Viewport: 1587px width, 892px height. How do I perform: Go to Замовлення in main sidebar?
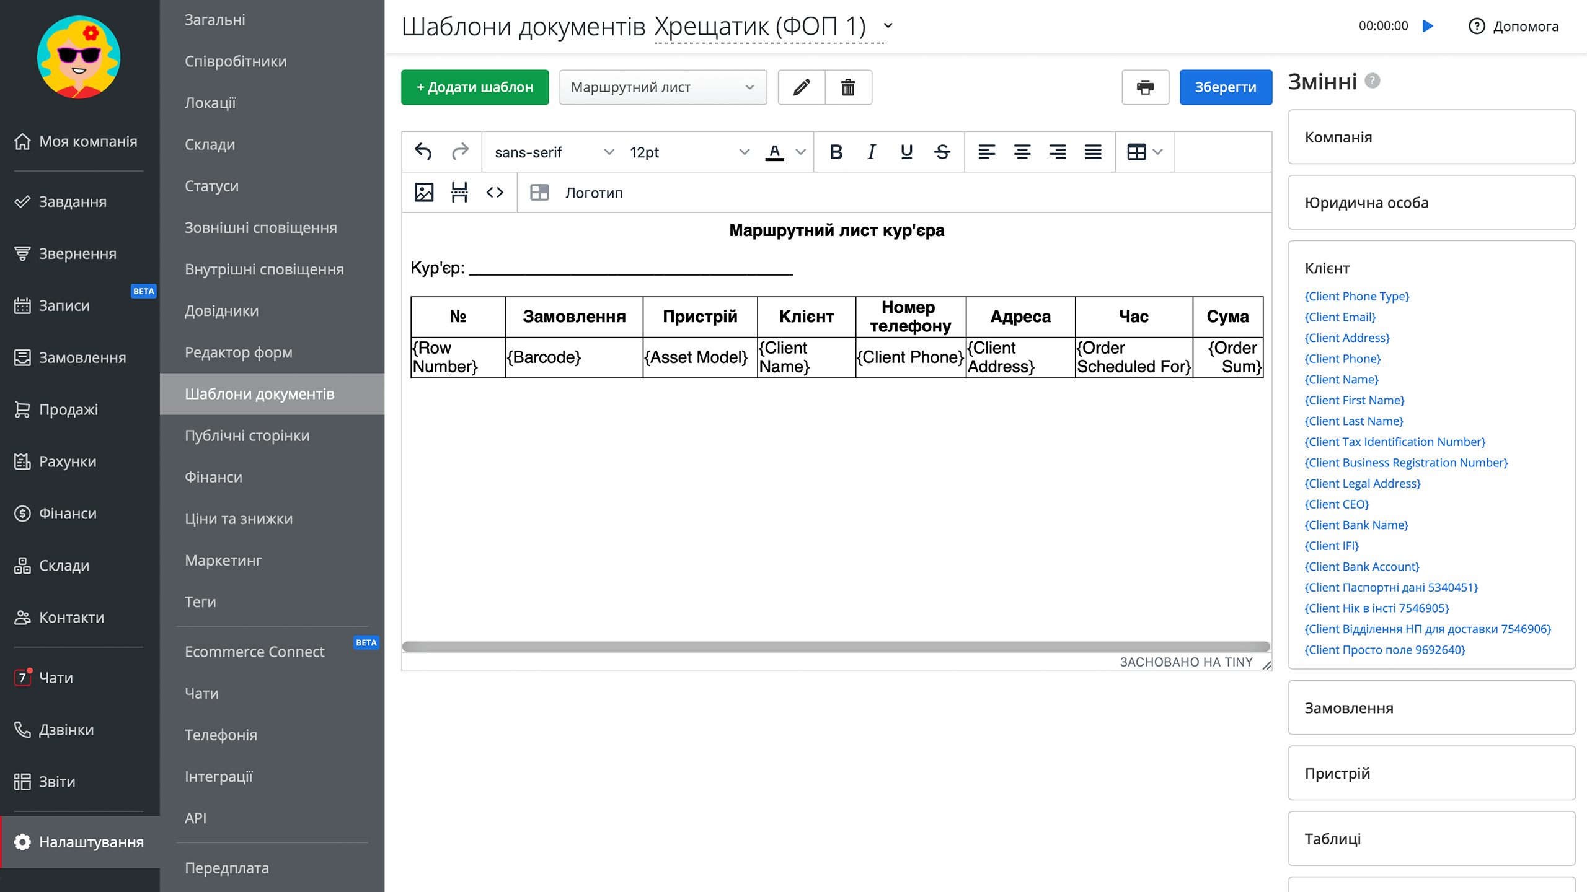pos(82,357)
